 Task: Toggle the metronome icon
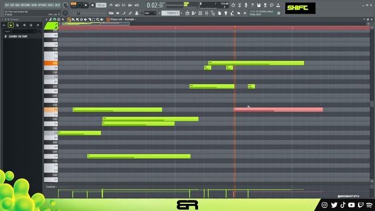click(111, 5)
